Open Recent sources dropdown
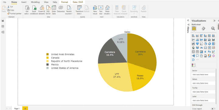Viewport: 219px width, 110px height. click(x=69, y=10)
